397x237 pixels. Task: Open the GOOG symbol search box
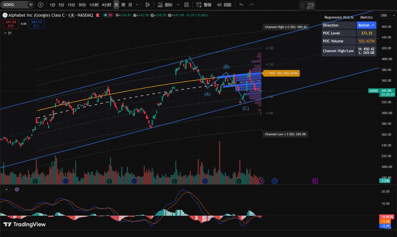tap(18, 5)
